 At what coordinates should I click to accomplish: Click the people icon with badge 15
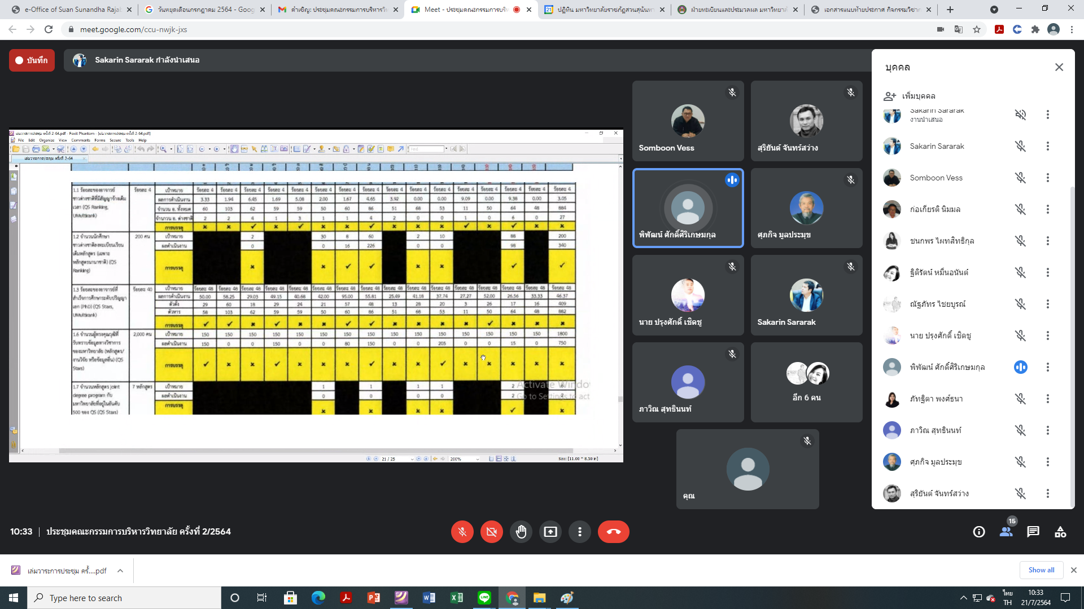(x=1006, y=532)
